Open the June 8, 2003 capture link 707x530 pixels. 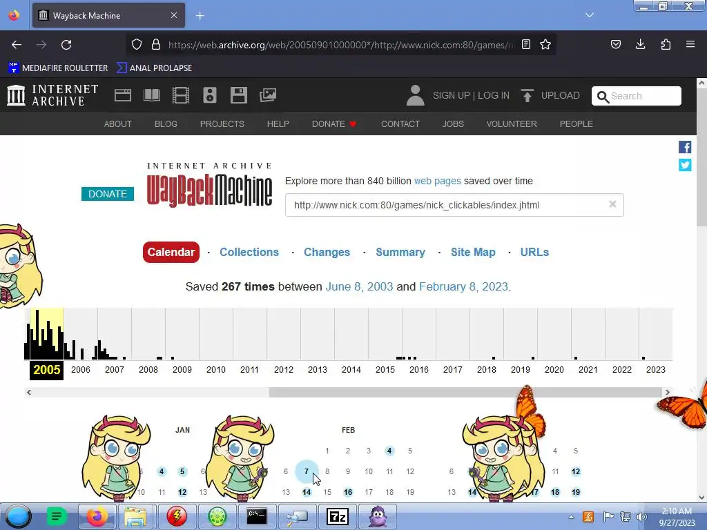tap(359, 286)
